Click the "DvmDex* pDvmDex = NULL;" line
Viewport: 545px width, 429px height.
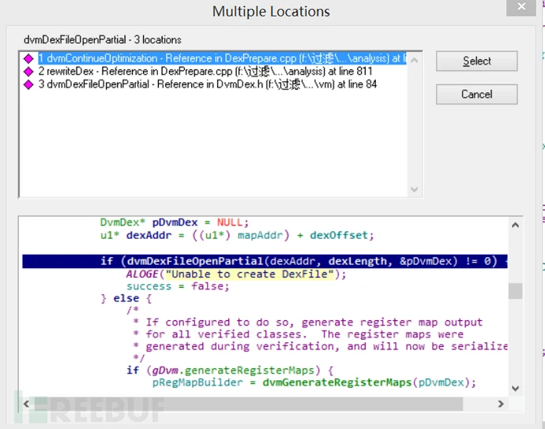pyautogui.click(x=174, y=222)
